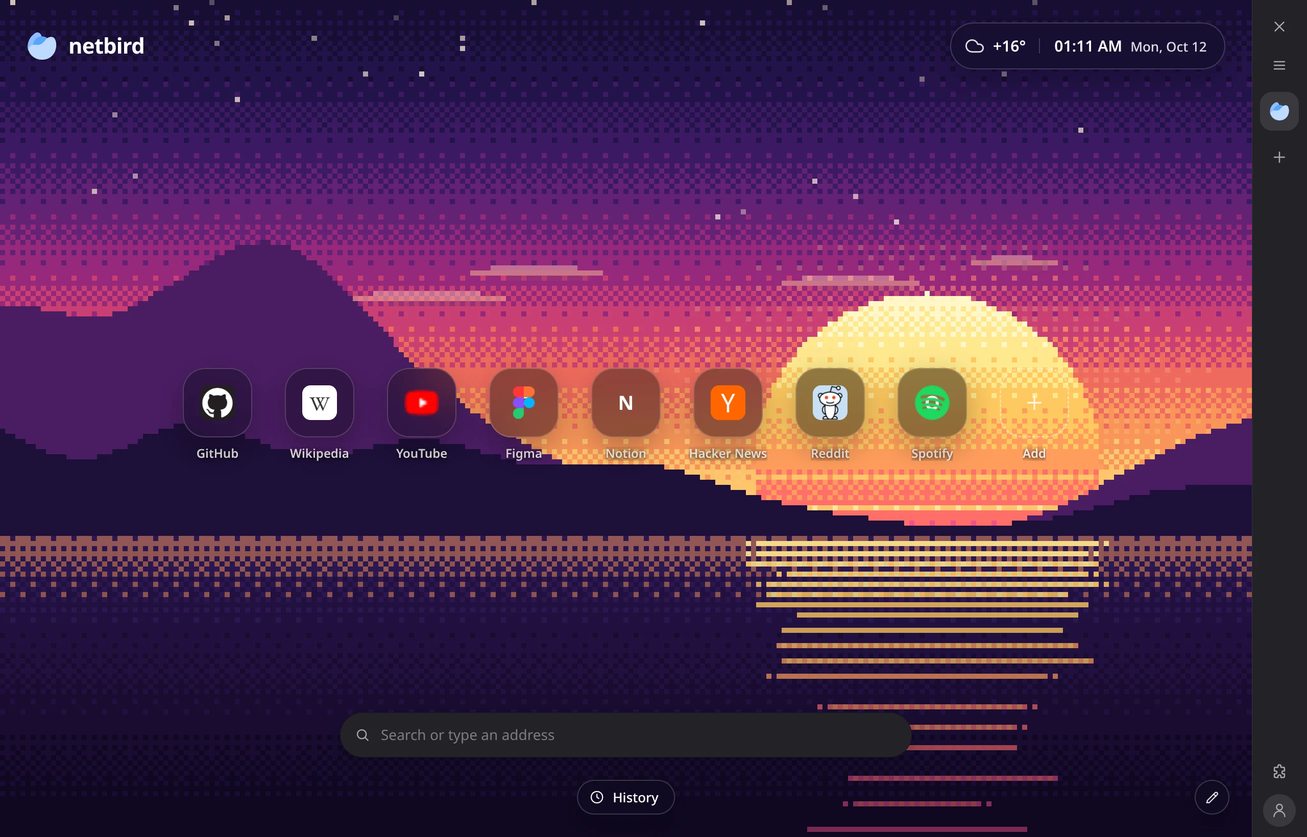Open the sidebar hamburger menu
Screen dimensions: 1307x837
coord(1279,65)
